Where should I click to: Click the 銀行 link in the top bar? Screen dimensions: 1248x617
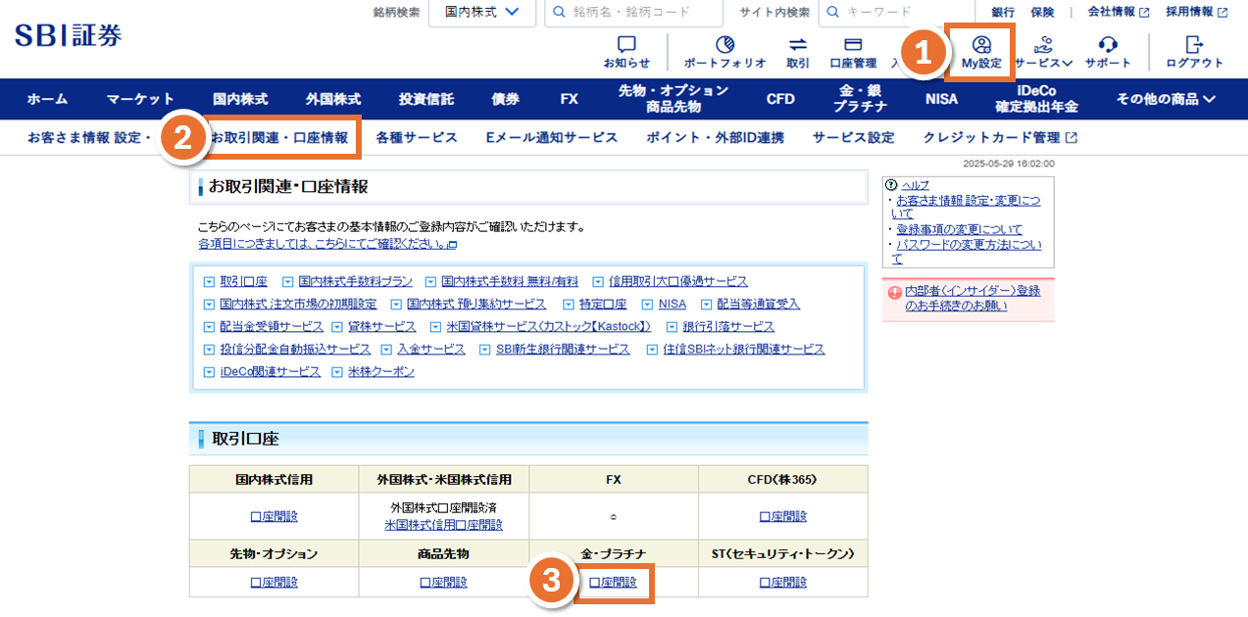tap(1003, 13)
